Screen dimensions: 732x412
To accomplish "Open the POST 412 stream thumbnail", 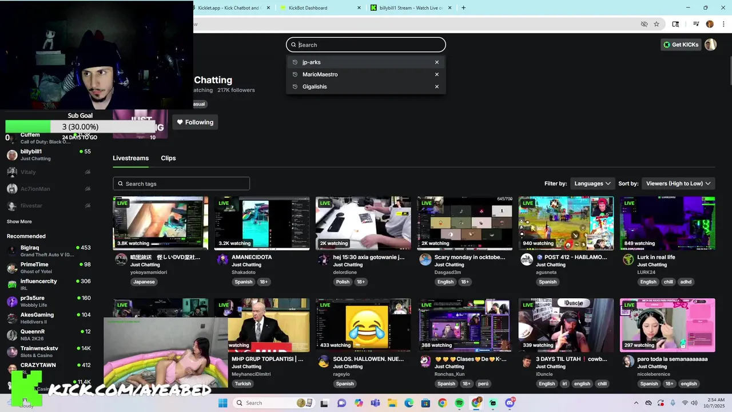I will coord(566,223).
